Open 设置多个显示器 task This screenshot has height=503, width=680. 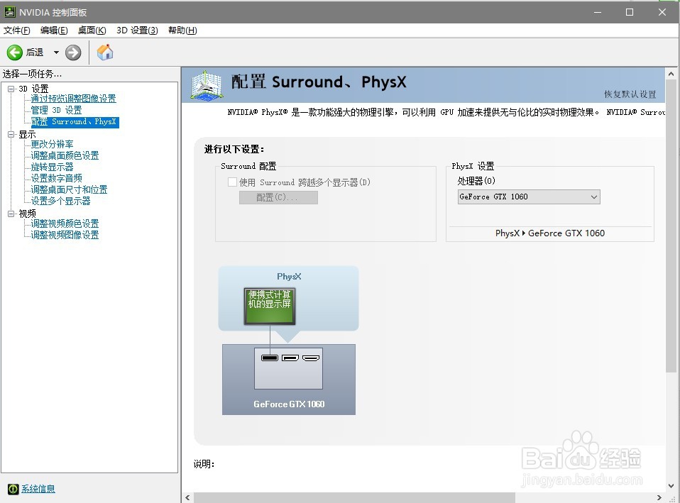tap(60, 201)
